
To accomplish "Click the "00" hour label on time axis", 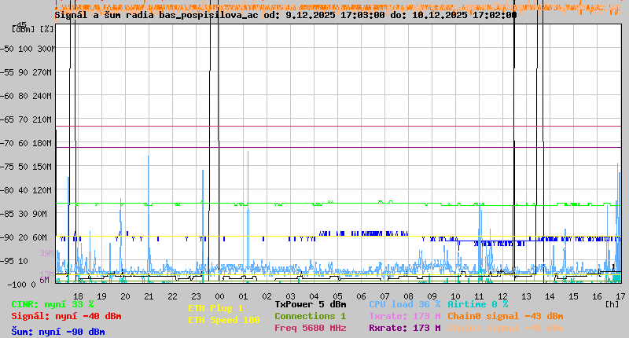I will pyautogui.click(x=219, y=296).
